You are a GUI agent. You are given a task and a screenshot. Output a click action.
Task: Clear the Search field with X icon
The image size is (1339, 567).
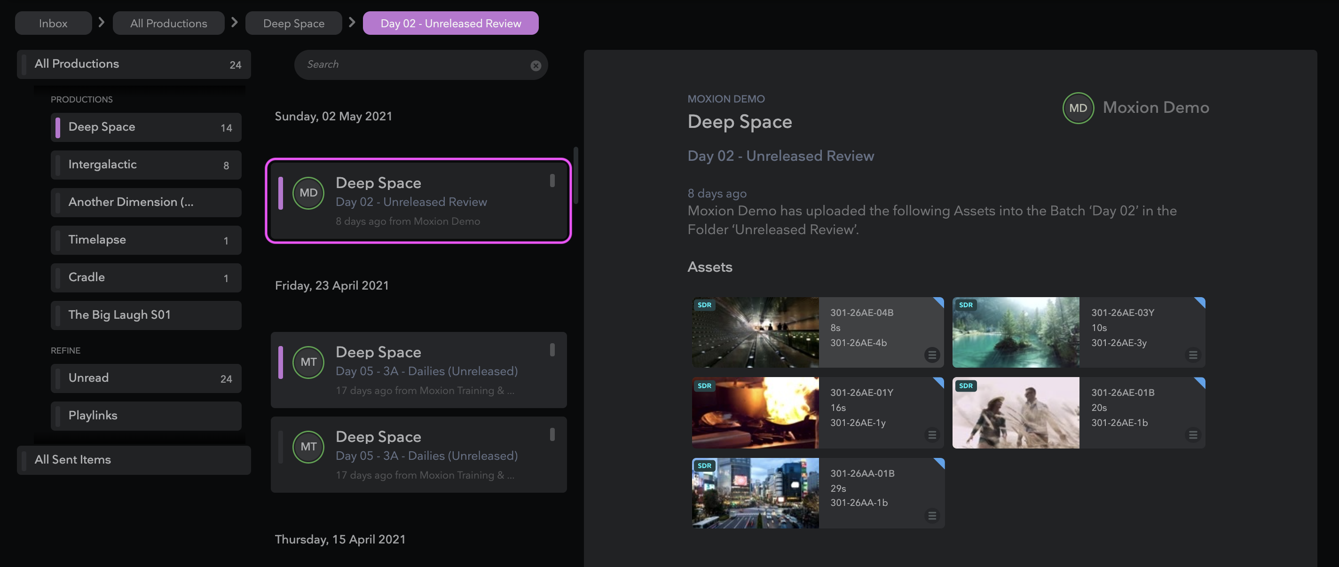coord(536,65)
